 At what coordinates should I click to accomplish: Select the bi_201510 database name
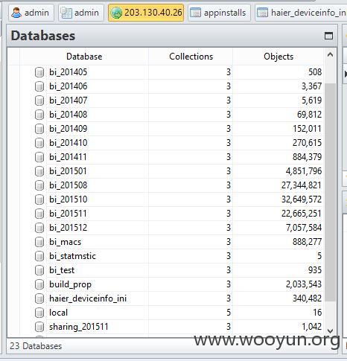click(69, 199)
